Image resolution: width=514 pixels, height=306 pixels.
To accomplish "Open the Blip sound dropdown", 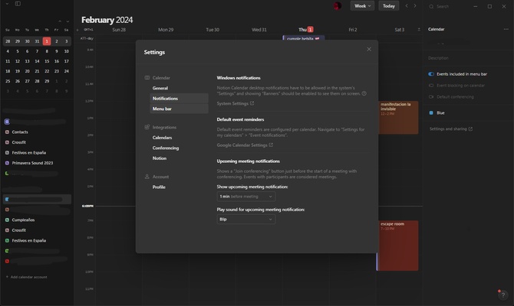I will tap(245, 220).
